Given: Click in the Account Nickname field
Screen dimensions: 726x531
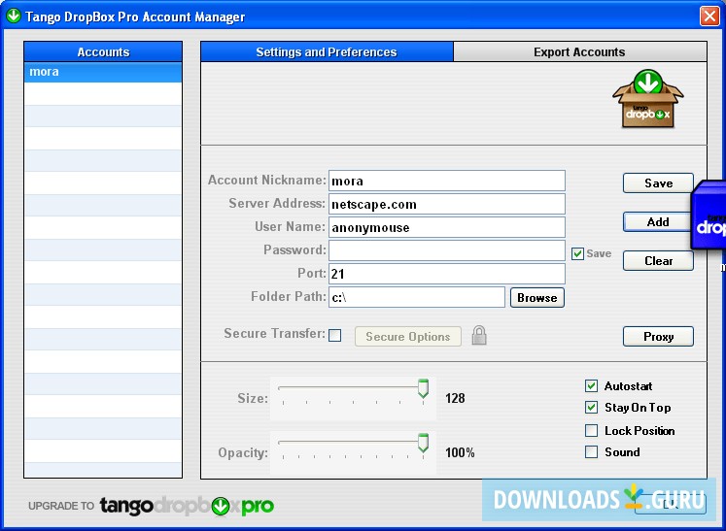Looking at the screenshot, I should [447, 181].
